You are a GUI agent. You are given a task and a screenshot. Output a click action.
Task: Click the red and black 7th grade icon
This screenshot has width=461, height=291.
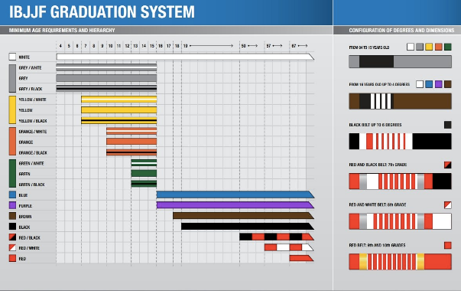(x=447, y=165)
